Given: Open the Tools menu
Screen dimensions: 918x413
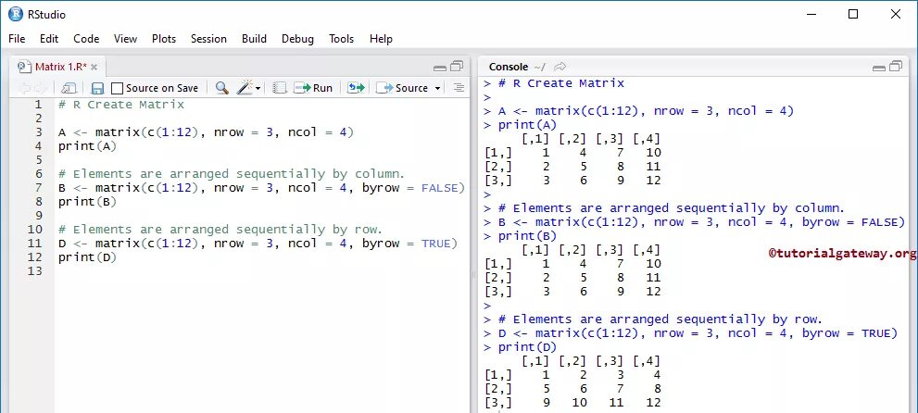Looking at the screenshot, I should pos(341,39).
